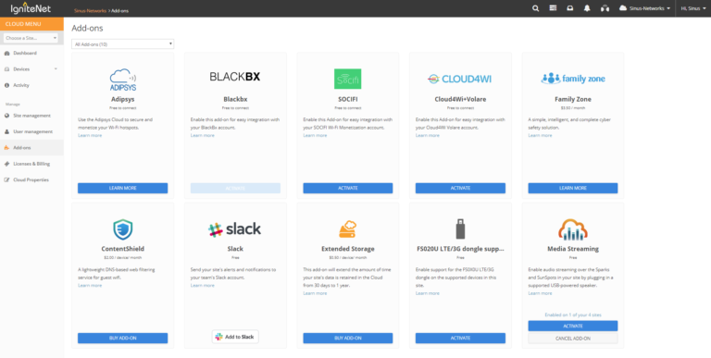This screenshot has height=358, width=711.
Task: Open Licenses & Billing in the sidebar
Action: [31, 164]
